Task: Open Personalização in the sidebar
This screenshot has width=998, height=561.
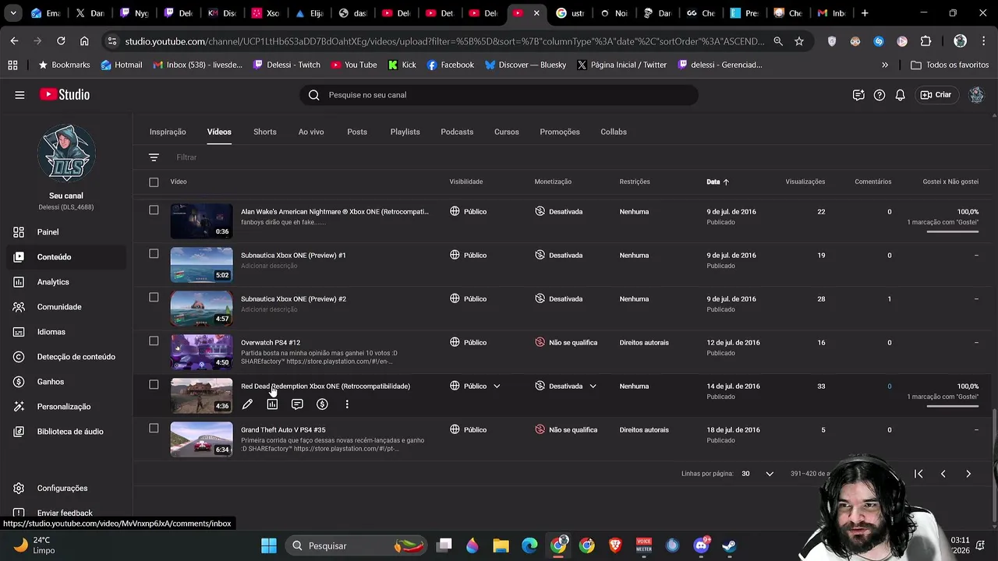Action: coord(66,407)
